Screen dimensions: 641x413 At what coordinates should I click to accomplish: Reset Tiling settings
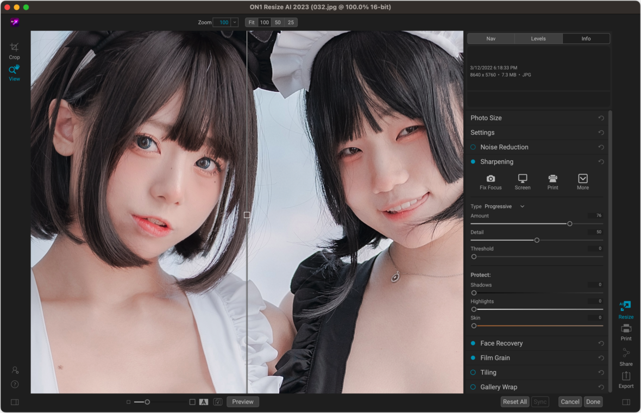pyautogui.click(x=601, y=373)
